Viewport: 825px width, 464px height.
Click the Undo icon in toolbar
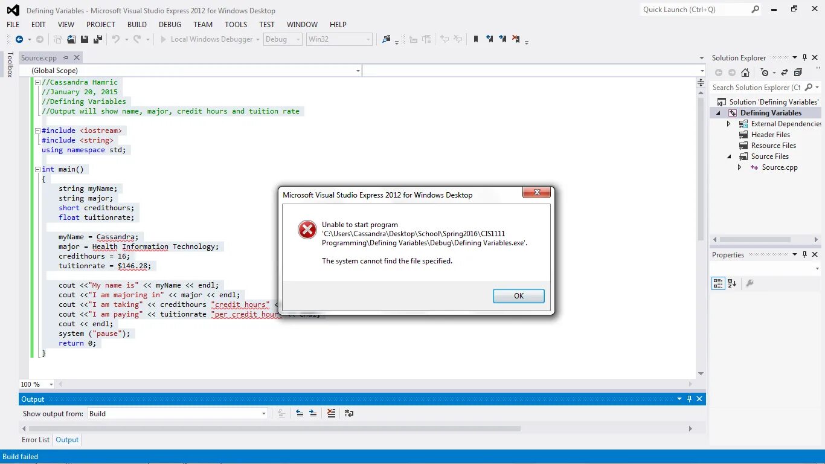pos(115,39)
